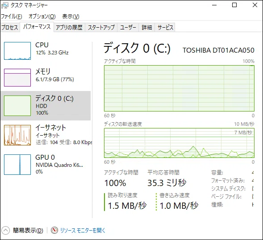Click the 簡易表示 collapse arrow icon

(x=5, y=231)
